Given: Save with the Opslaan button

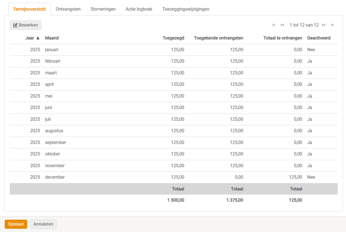Looking at the screenshot, I should [16, 224].
